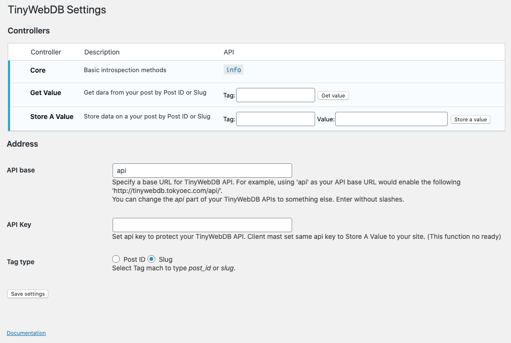
Task: Select the Core controller row label
Action: tap(38, 70)
